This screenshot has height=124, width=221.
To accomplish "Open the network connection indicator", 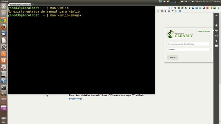I will [x=190, y=1].
